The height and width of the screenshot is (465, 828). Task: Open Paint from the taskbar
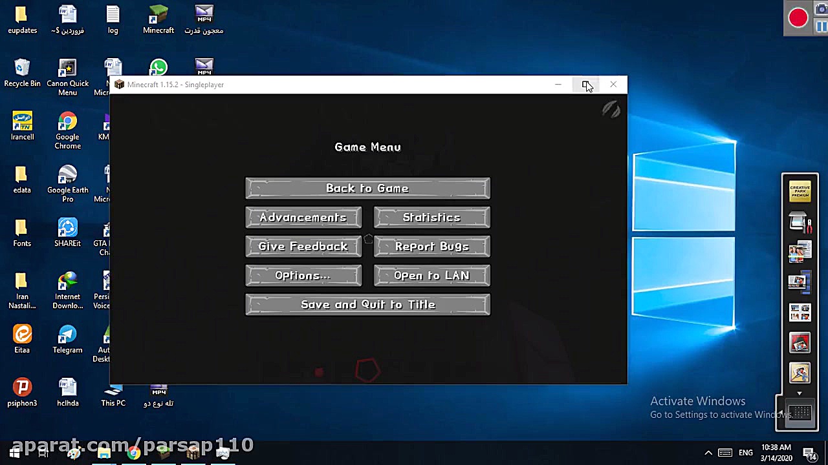pos(74,453)
